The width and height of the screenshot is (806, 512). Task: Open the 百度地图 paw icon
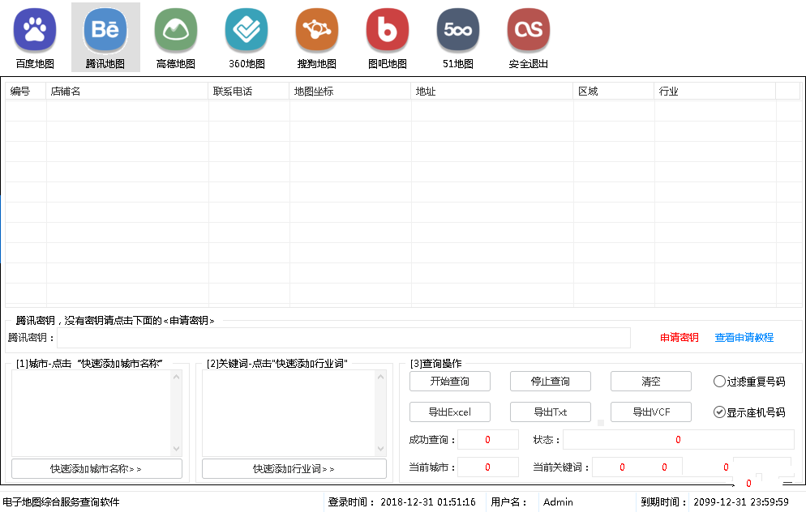click(34, 30)
